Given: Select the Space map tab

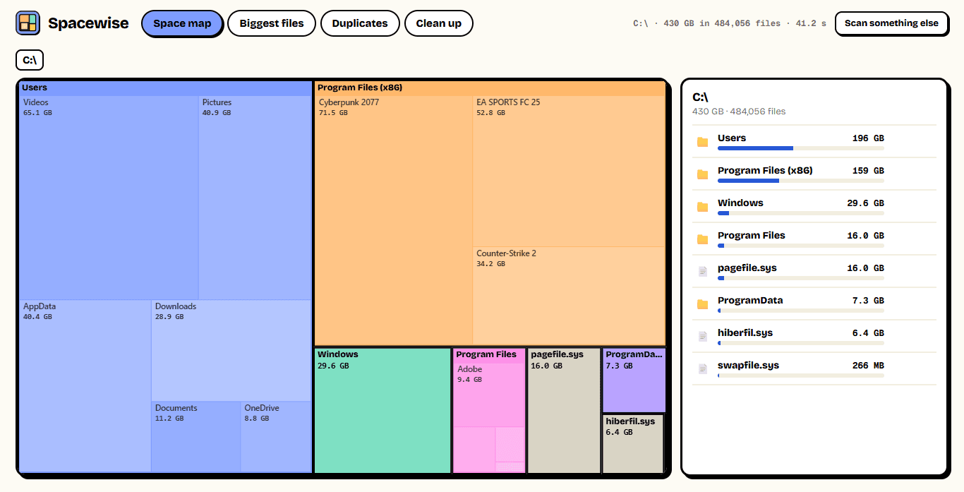Looking at the screenshot, I should (182, 23).
